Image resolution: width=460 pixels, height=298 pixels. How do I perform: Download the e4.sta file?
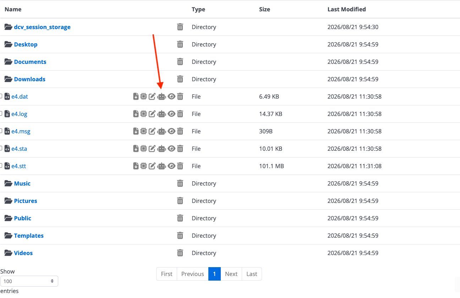[136, 149]
